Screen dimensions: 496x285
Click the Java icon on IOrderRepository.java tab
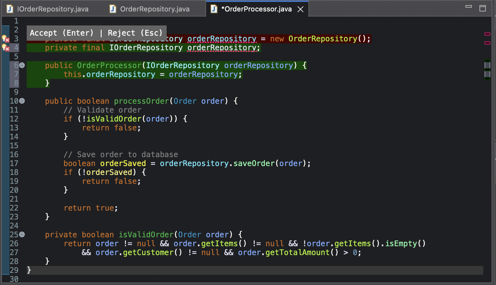[x=10, y=9]
